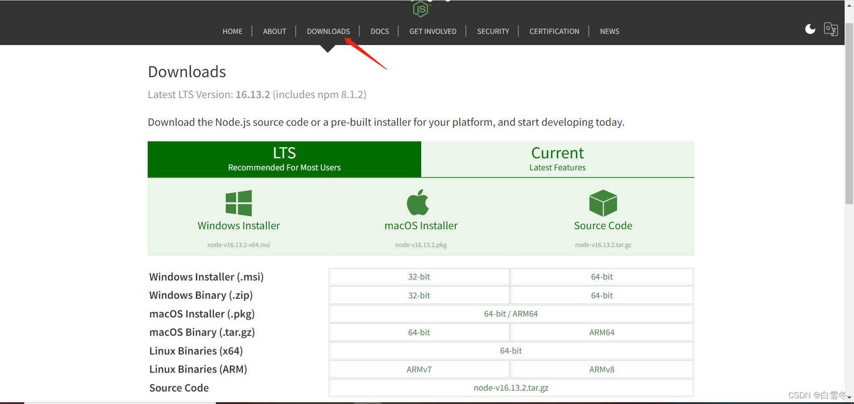This screenshot has height=404, width=854.
Task: Choose 64-bit Windows Installer (.msi)
Action: coord(602,276)
